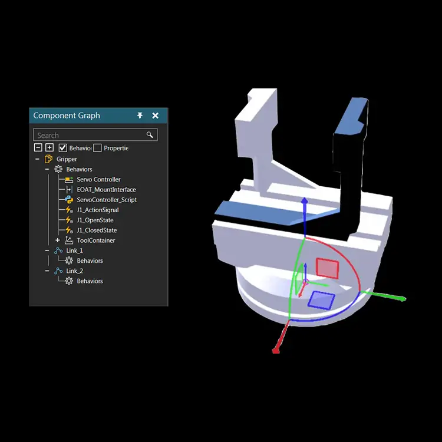The width and height of the screenshot is (442, 442).
Task: Click gear icon under Link_1
Action: point(69,260)
